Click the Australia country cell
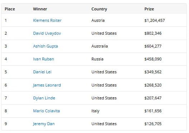This screenshot has height=133, width=189. (100, 46)
